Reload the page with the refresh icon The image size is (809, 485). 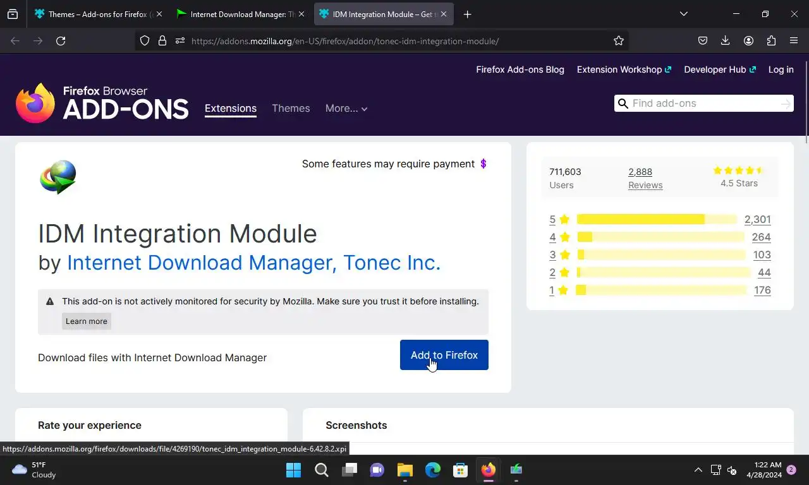click(61, 41)
